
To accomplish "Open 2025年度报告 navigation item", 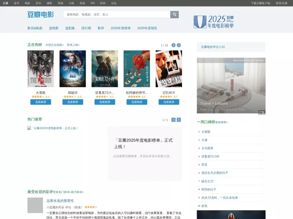I will 147,28.
